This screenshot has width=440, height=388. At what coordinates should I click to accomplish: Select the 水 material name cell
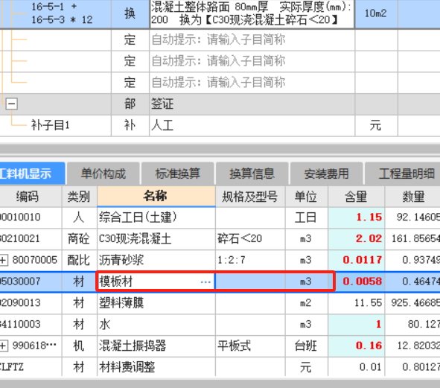pyautogui.click(x=156, y=324)
